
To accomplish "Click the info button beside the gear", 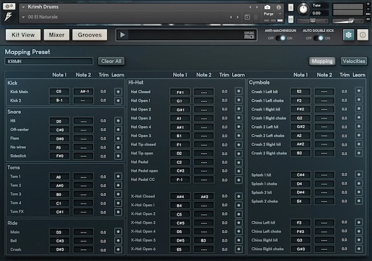I will tap(363, 35).
